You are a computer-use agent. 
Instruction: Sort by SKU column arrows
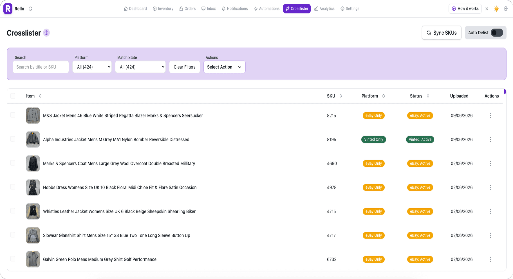pyautogui.click(x=341, y=96)
